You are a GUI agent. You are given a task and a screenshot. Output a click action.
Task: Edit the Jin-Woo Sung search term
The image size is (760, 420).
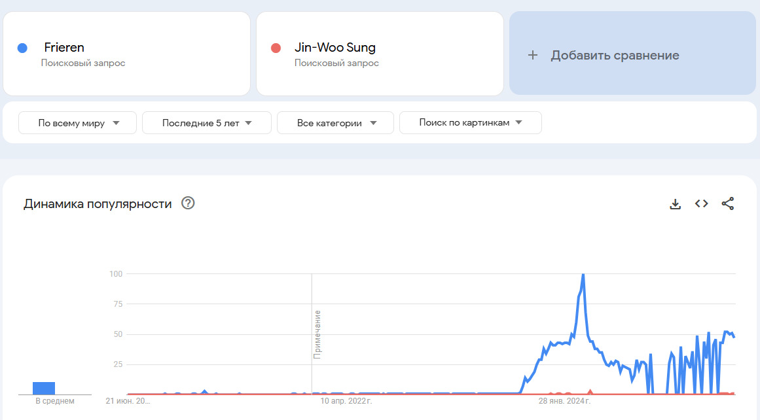click(335, 48)
